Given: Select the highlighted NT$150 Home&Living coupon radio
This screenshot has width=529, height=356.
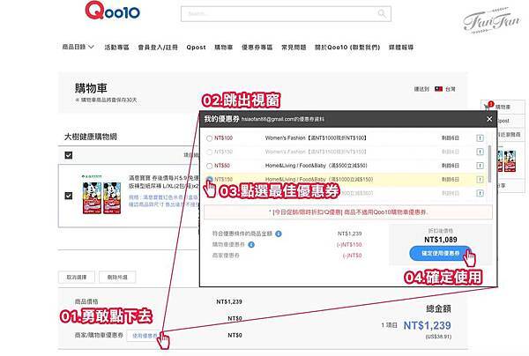Looking at the screenshot, I should (x=210, y=180).
